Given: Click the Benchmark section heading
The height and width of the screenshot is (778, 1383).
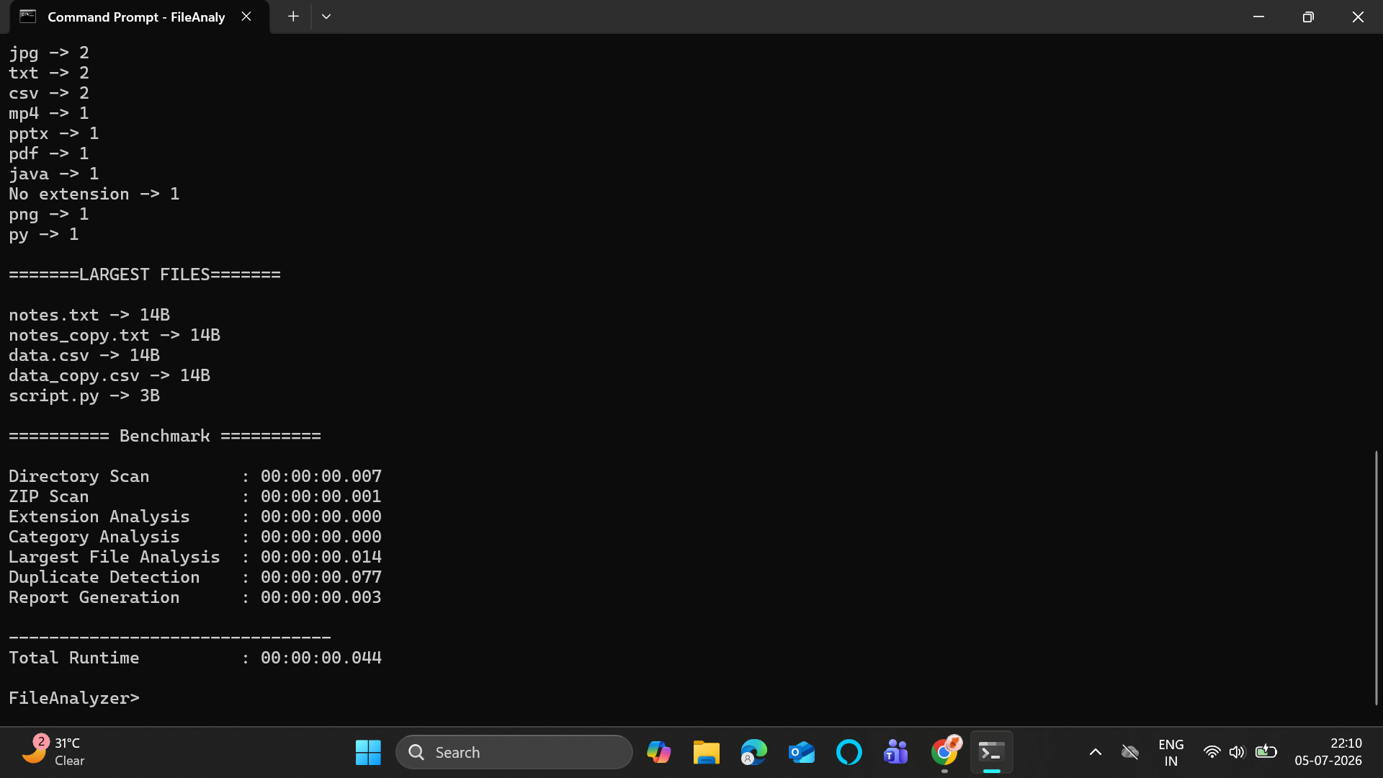Looking at the screenshot, I should [x=165, y=436].
